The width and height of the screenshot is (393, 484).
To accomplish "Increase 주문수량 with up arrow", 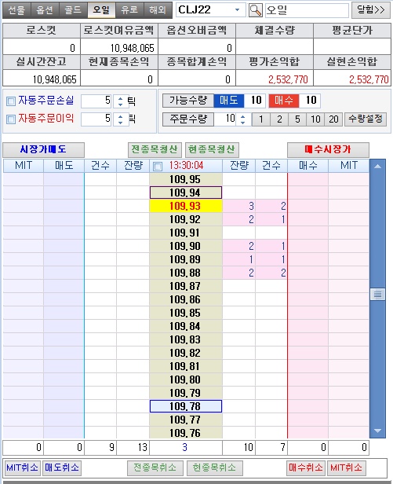I will point(243,116).
